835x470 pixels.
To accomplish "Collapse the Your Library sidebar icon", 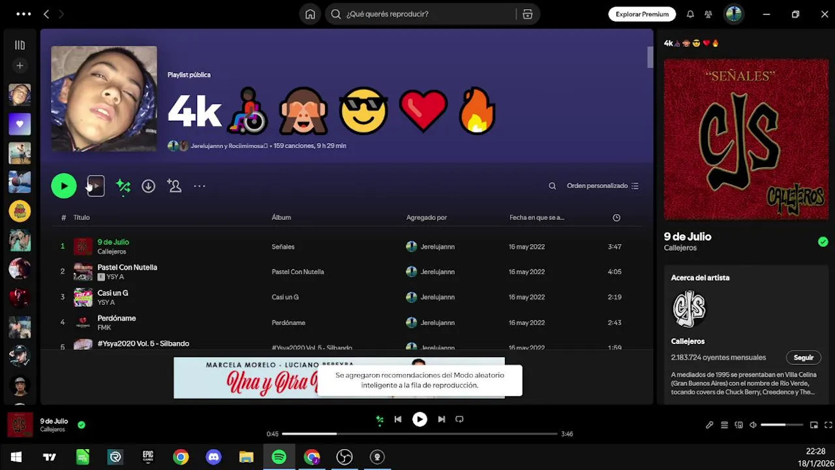I will tap(20, 45).
